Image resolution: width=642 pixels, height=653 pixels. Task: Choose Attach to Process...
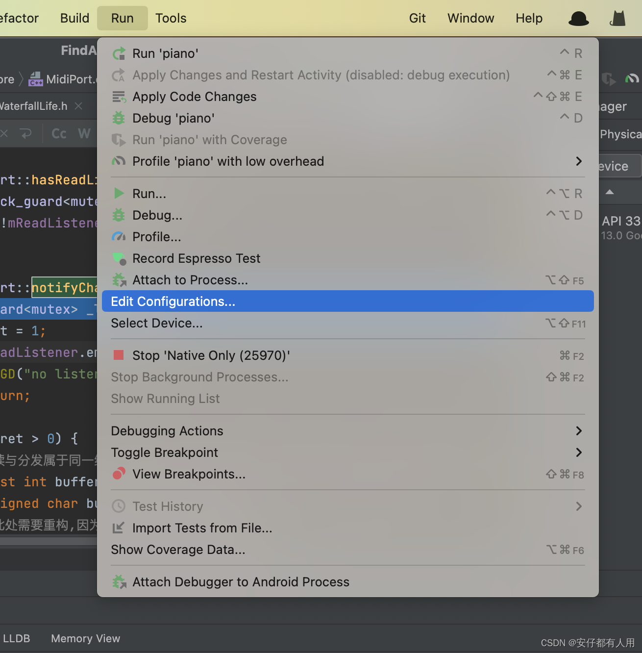[x=348, y=280]
